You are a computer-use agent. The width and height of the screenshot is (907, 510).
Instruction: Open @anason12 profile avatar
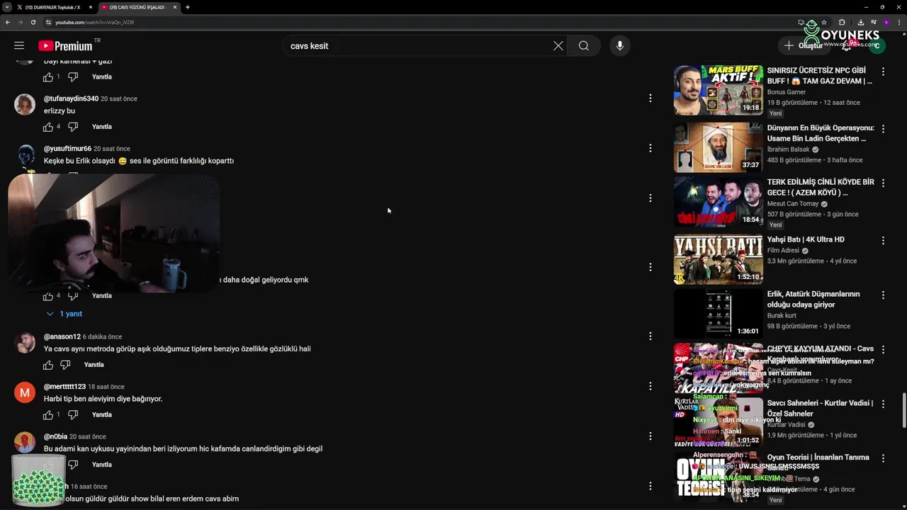pyautogui.click(x=25, y=342)
